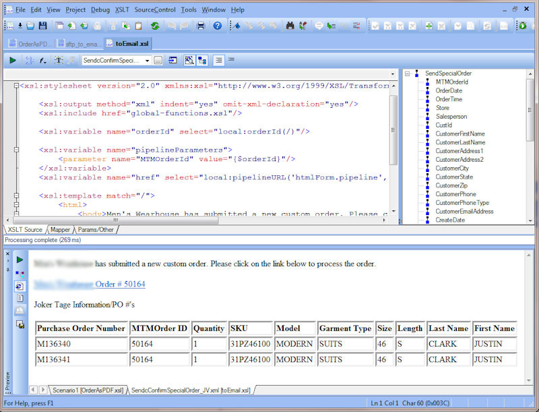
Task: Click the save preview output icon
Action: point(20,324)
